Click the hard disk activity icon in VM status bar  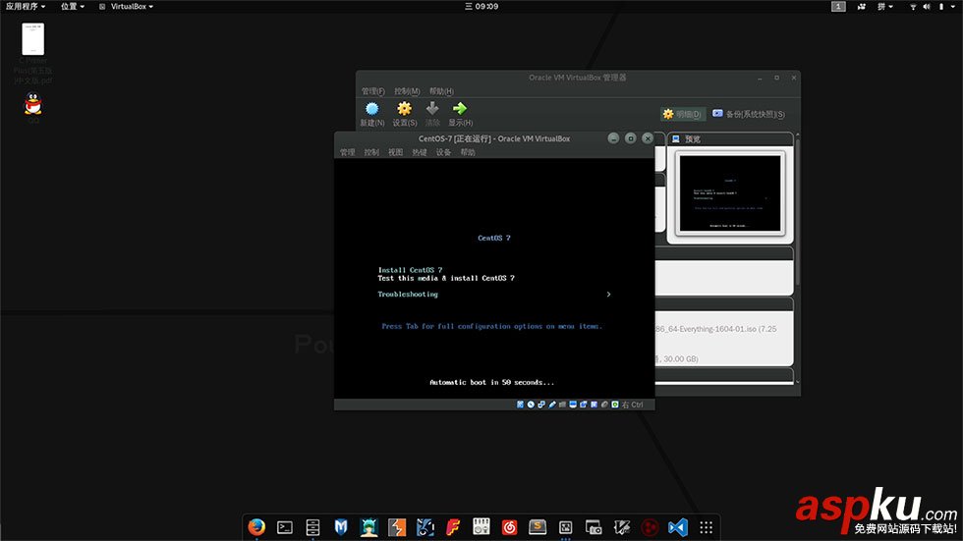click(520, 405)
